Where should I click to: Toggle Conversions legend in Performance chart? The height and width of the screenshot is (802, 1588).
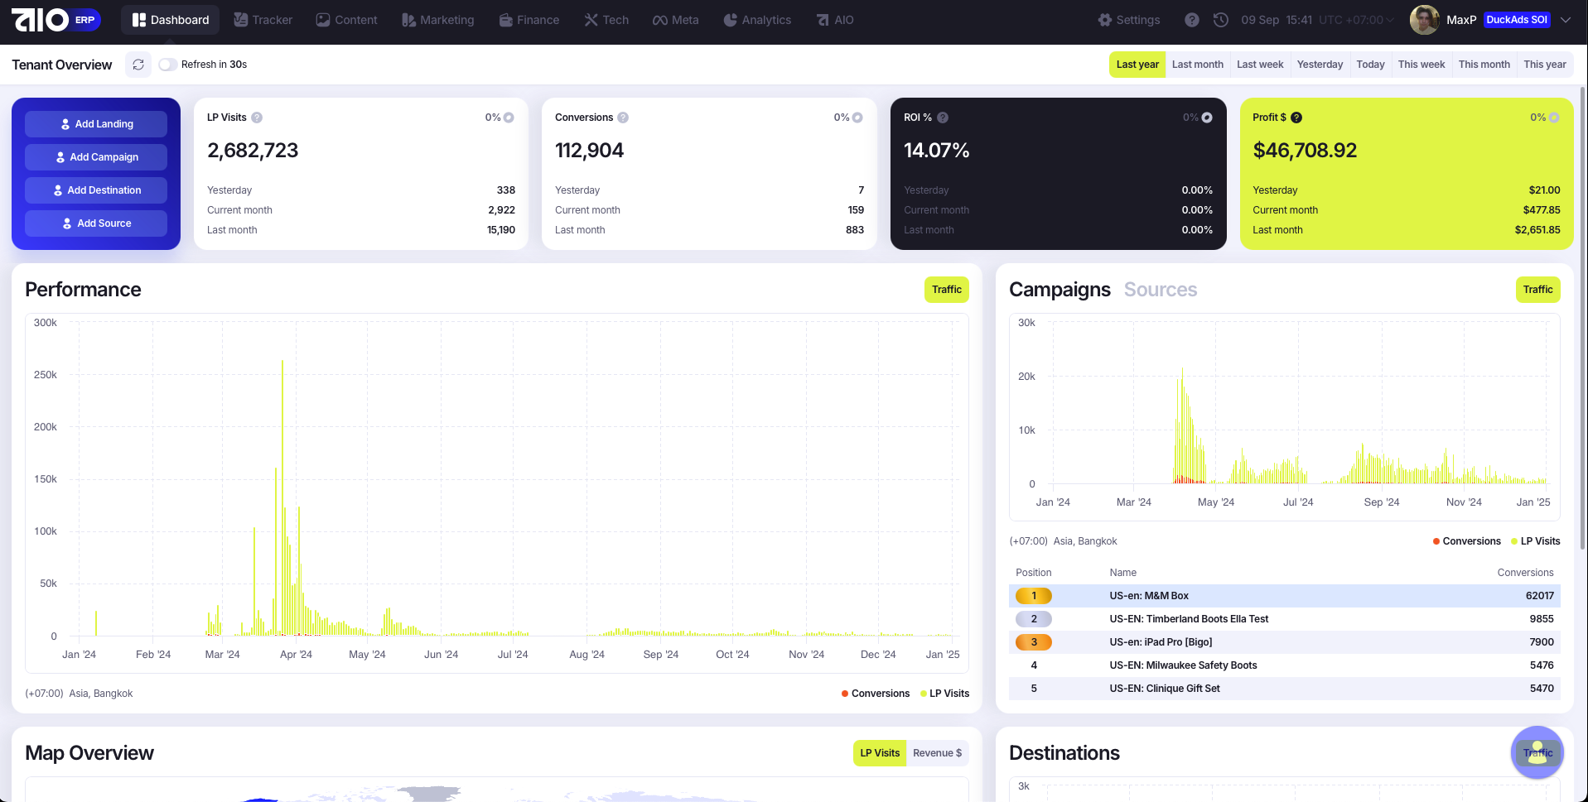coord(876,694)
